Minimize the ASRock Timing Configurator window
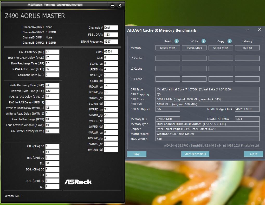This screenshot has width=265, height=205. tap(112, 5)
